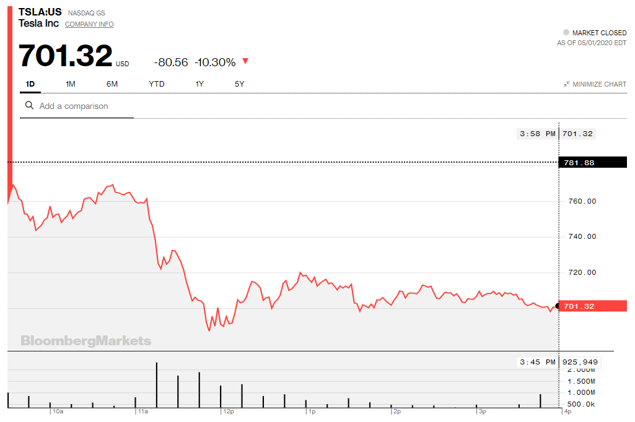Click the tallest volume bar after 11a
The image size is (635, 422).
pos(157,385)
